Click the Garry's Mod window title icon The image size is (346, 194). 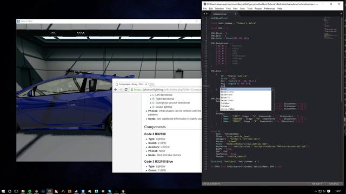tap(18, 22)
